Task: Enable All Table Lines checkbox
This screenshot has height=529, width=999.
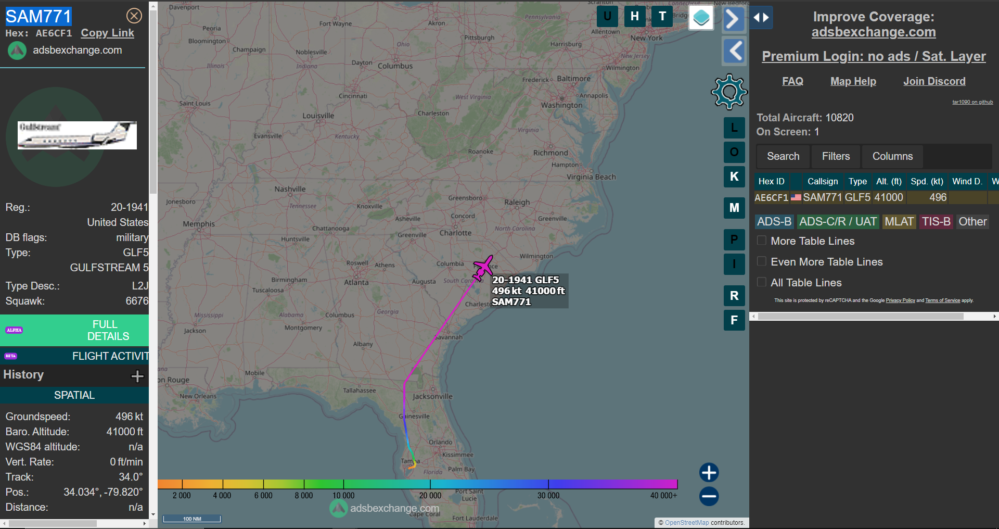Action: tap(762, 282)
